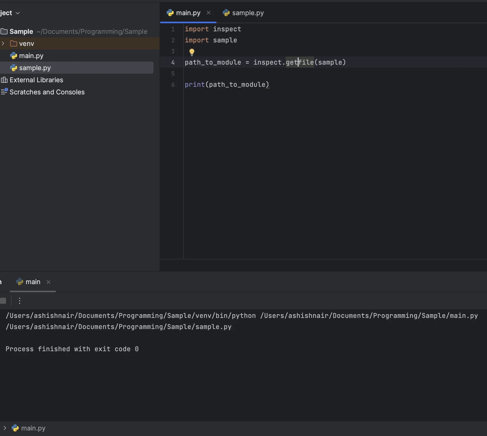Click the Sample project folder icon
The height and width of the screenshot is (436, 487).
pyautogui.click(x=4, y=31)
